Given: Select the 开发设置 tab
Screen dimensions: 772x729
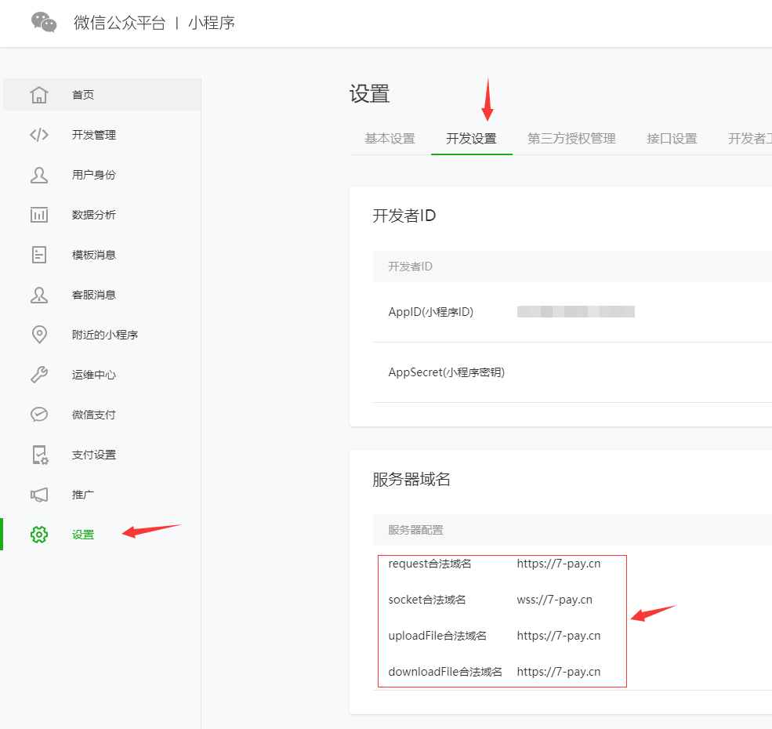Looking at the screenshot, I should pyautogui.click(x=471, y=139).
